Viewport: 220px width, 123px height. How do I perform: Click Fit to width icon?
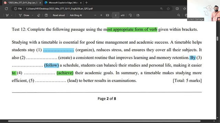(x=108, y=15)
